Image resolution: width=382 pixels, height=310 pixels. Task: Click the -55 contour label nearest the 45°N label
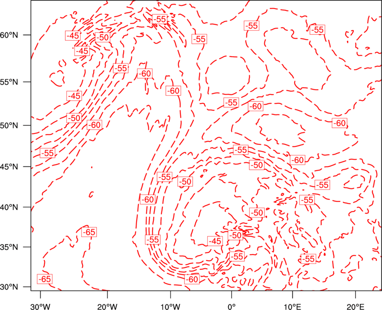click(x=47, y=153)
